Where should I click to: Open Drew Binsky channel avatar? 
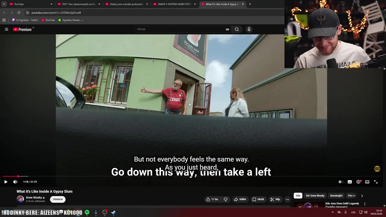(20, 199)
